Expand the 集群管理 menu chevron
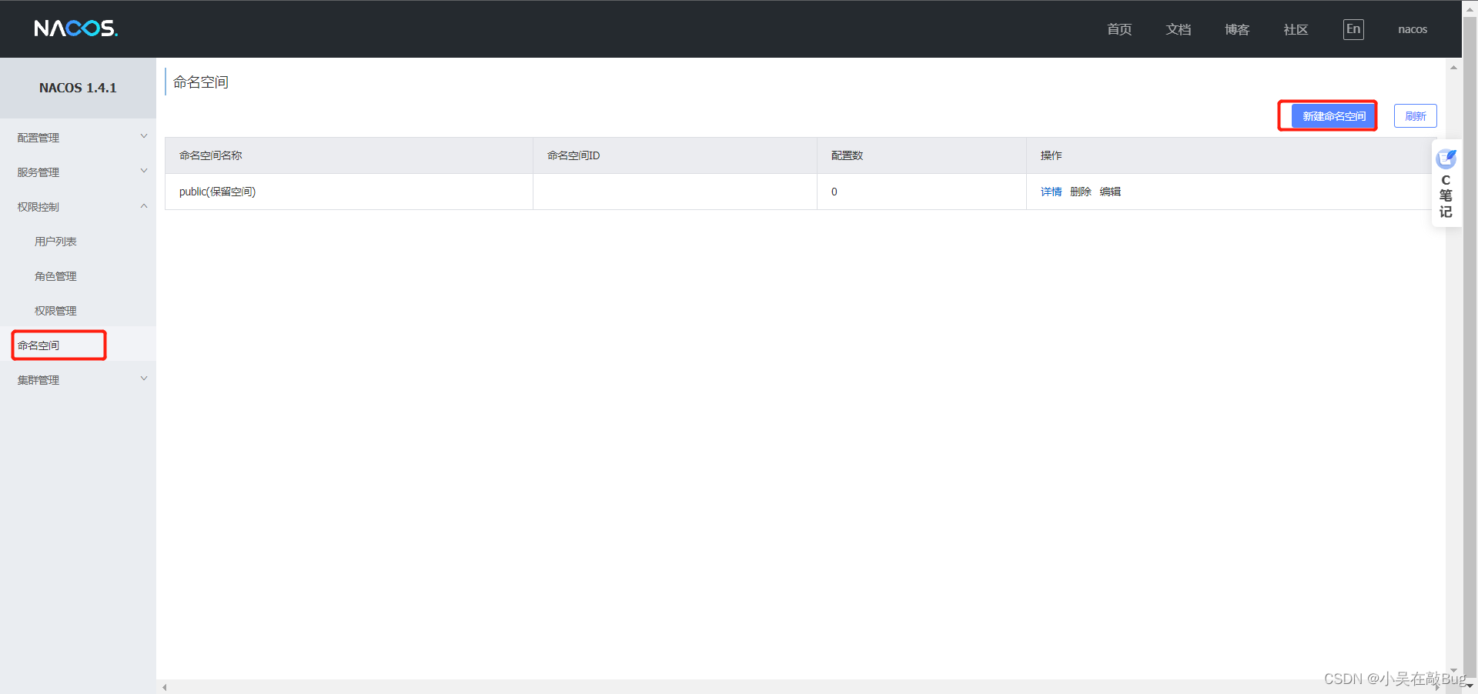 (144, 379)
